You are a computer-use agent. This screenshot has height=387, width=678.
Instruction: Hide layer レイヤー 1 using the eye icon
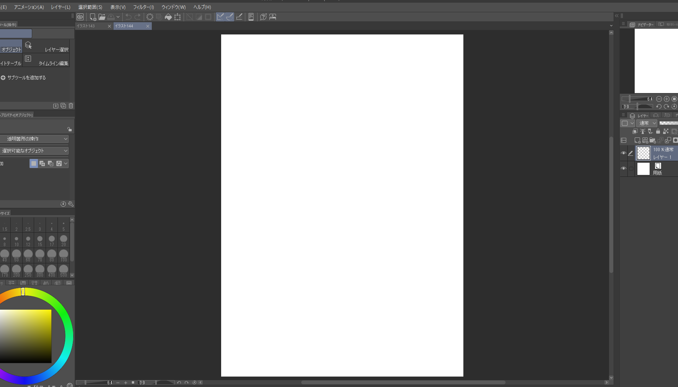pyautogui.click(x=624, y=153)
